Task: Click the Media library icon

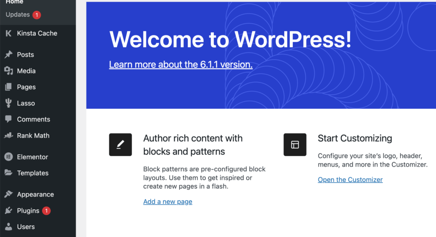Action: tap(8, 71)
